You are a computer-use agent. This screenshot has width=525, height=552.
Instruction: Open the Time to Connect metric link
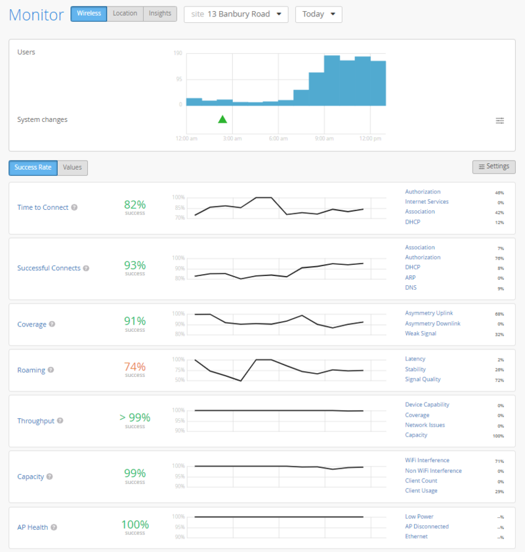coord(43,208)
